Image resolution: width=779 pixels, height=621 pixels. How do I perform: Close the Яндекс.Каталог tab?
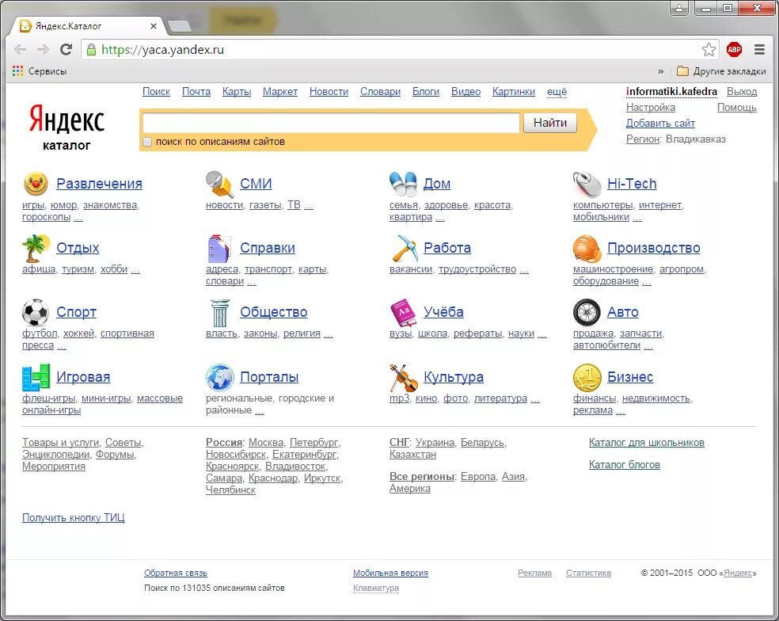(154, 26)
